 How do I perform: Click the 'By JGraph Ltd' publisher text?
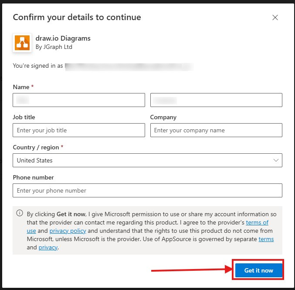(54, 47)
